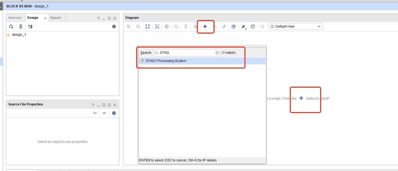Maximize the Design panel
Viewport: 398px width, 171px height.
109,19
